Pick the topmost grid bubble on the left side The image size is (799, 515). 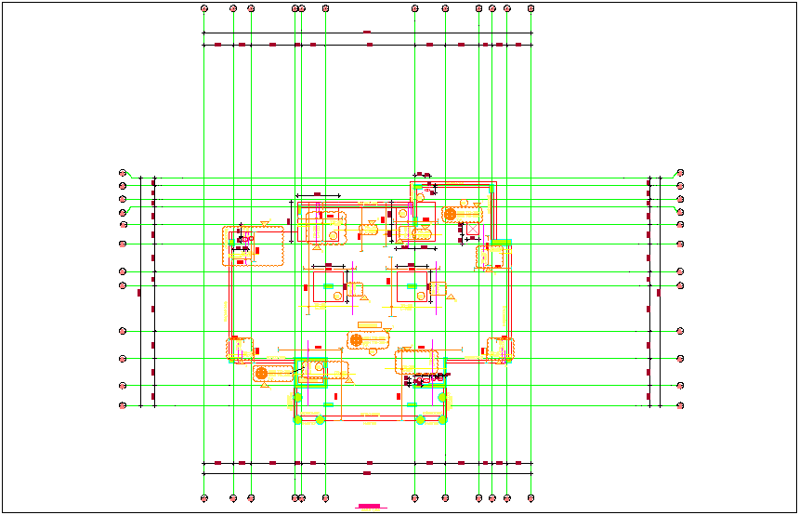coord(123,173)
